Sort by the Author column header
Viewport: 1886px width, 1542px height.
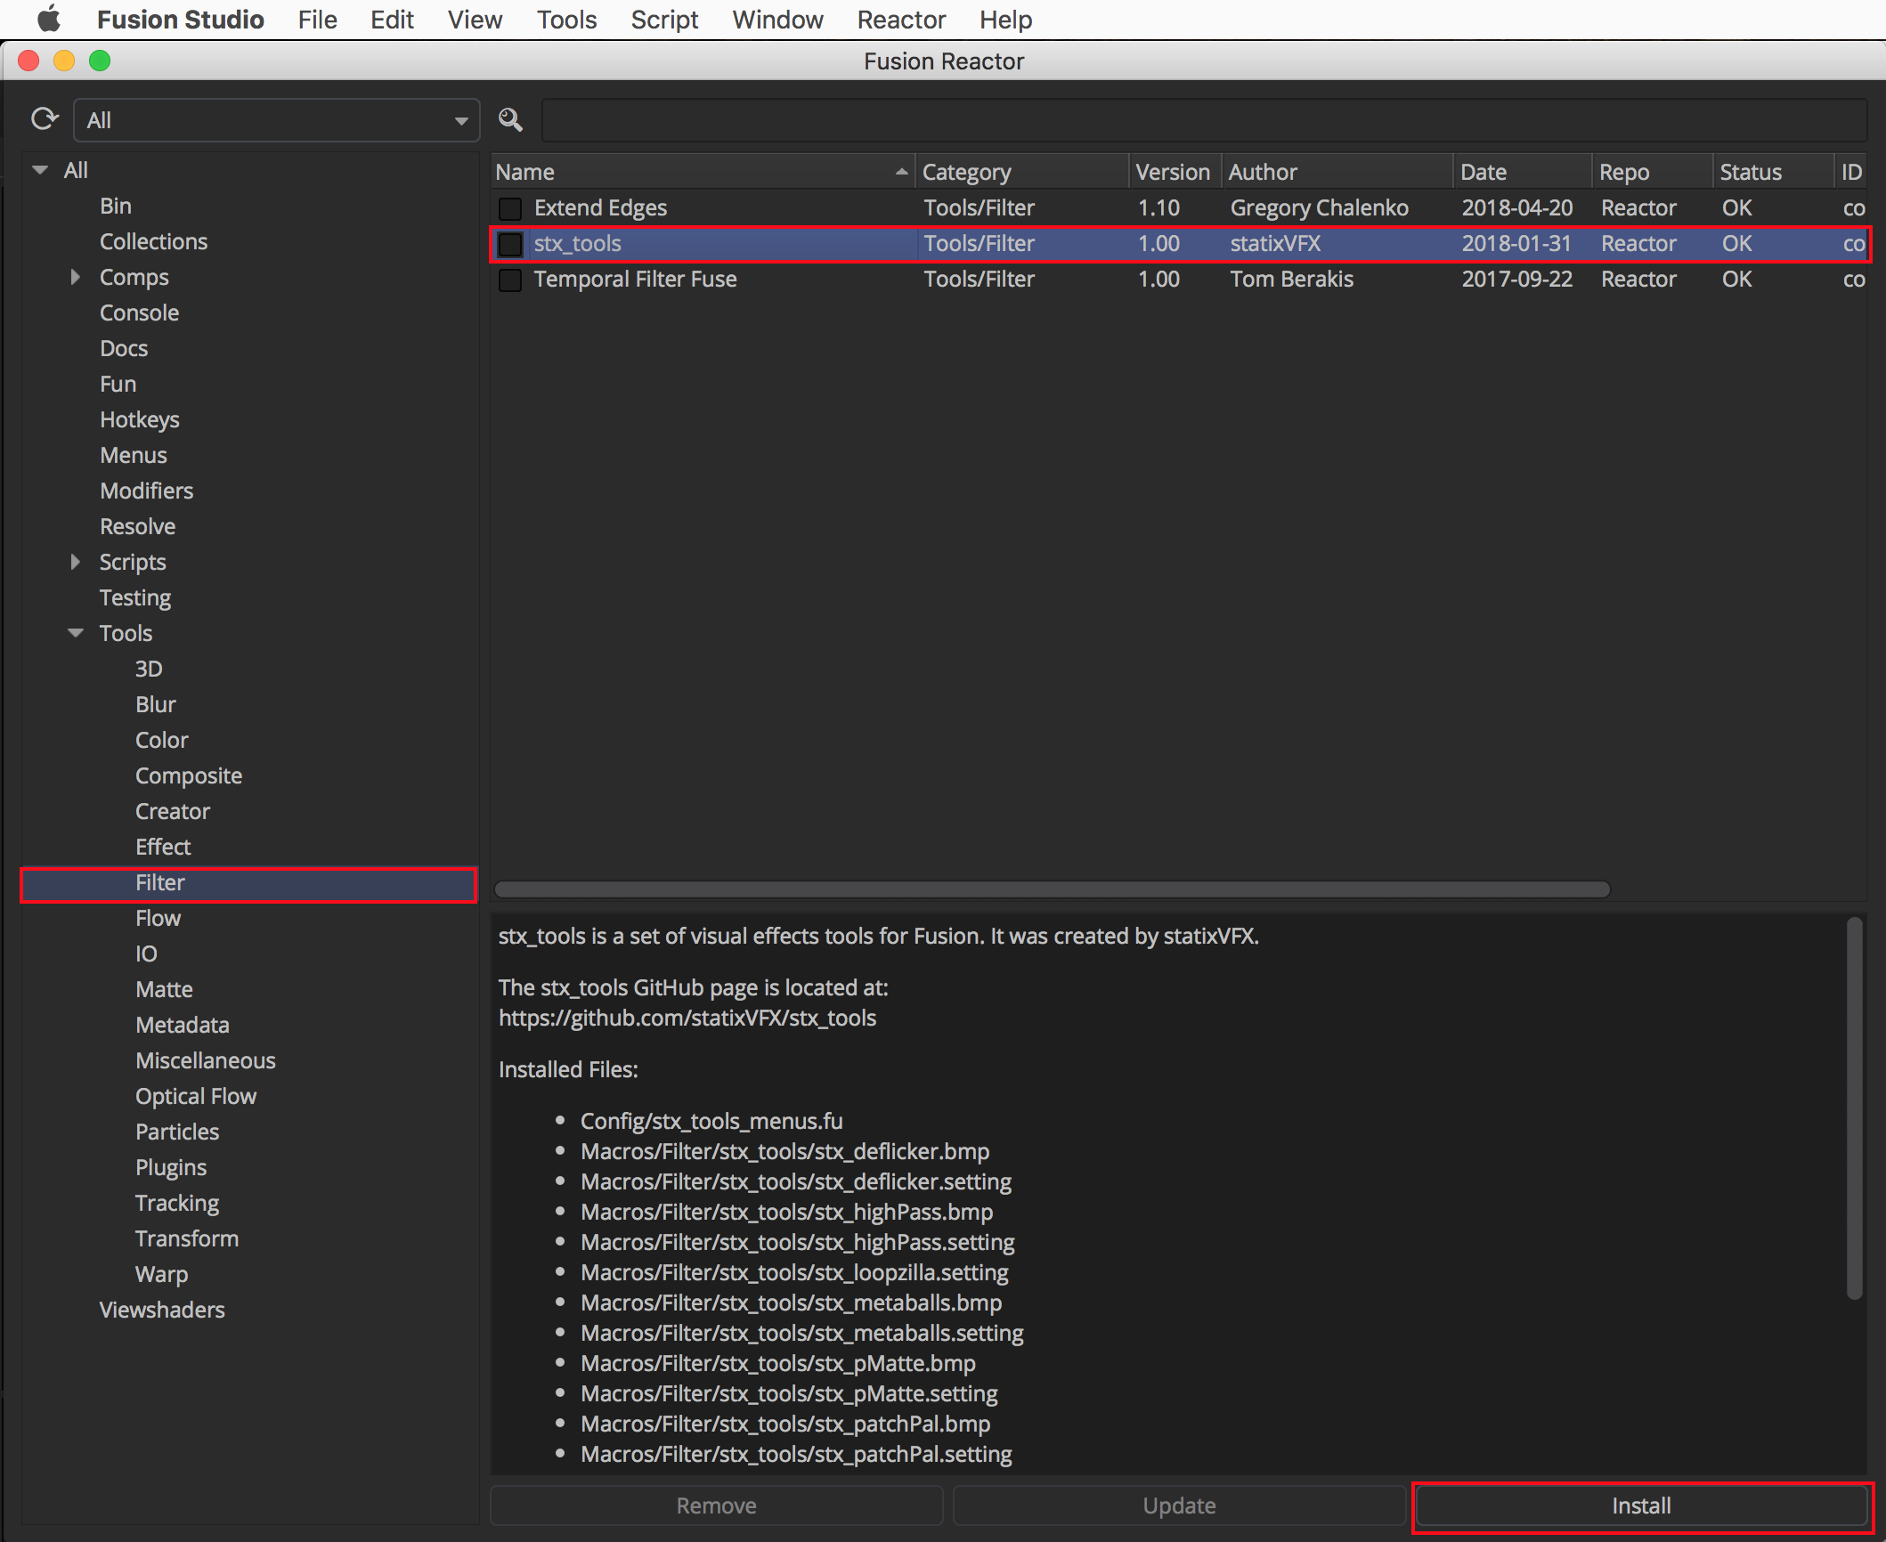(x=1337, y=172)
